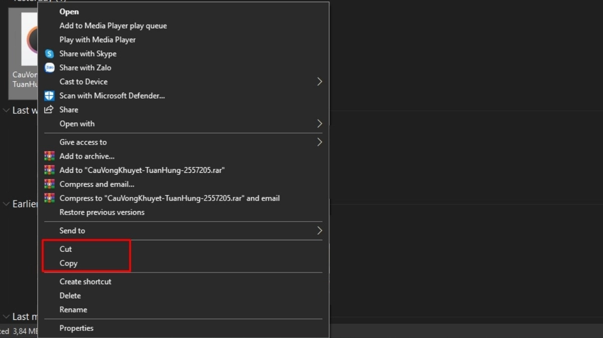Choose Open from the context menu
The width and height of the screenshot is (603, 338).
(183, 12)
